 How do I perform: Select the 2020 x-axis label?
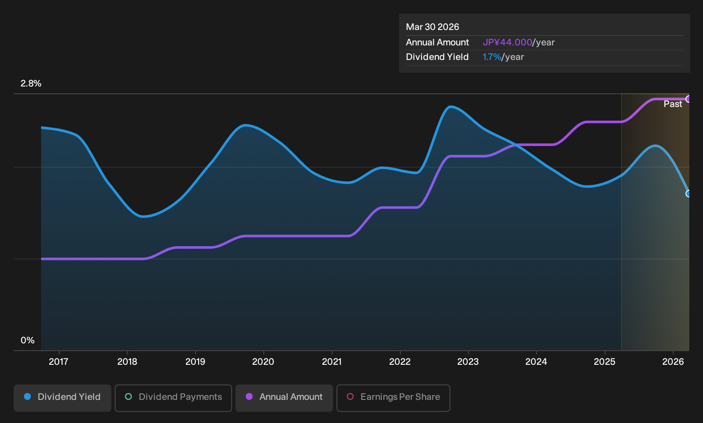263,362
